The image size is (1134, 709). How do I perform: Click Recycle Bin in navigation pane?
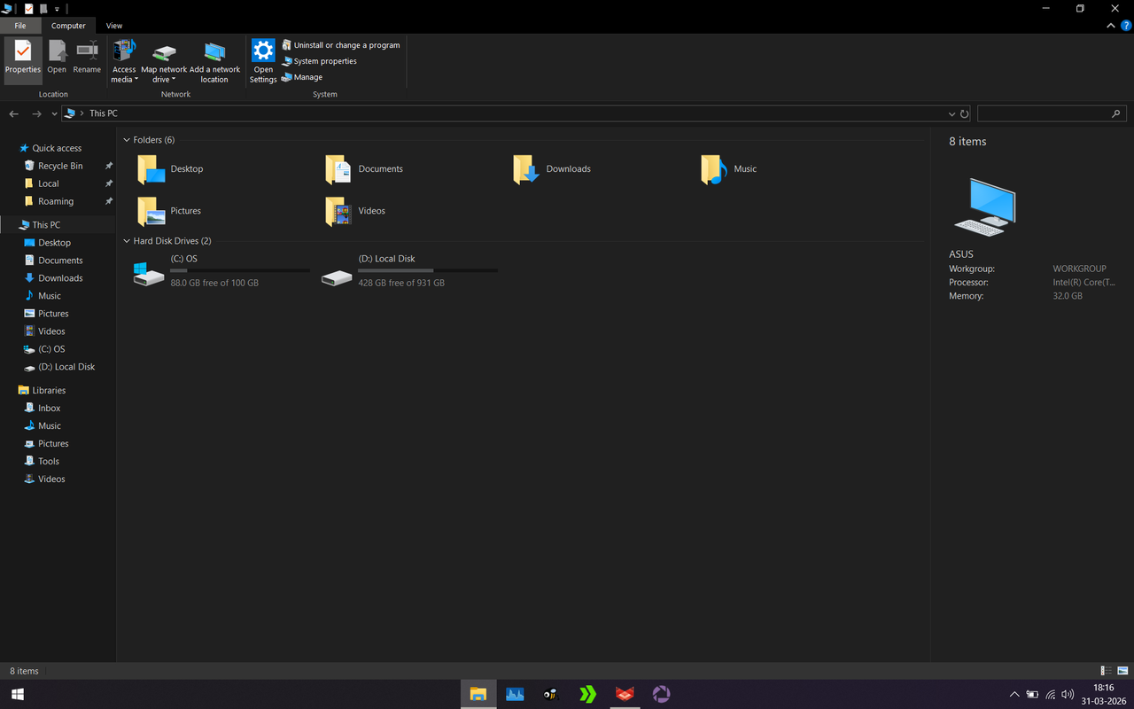[x=60, y=166]
